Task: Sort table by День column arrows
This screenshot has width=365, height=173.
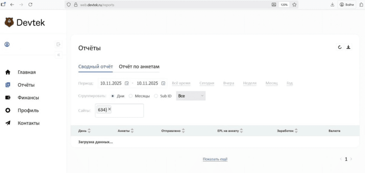Action: (x=89, y=131)
